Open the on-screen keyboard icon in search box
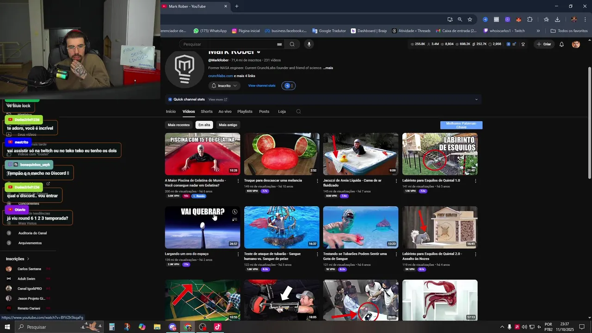The image size is (592, 333). pos(279,44)
